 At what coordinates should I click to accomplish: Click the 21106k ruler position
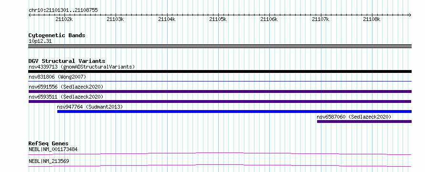coord(269,19)
